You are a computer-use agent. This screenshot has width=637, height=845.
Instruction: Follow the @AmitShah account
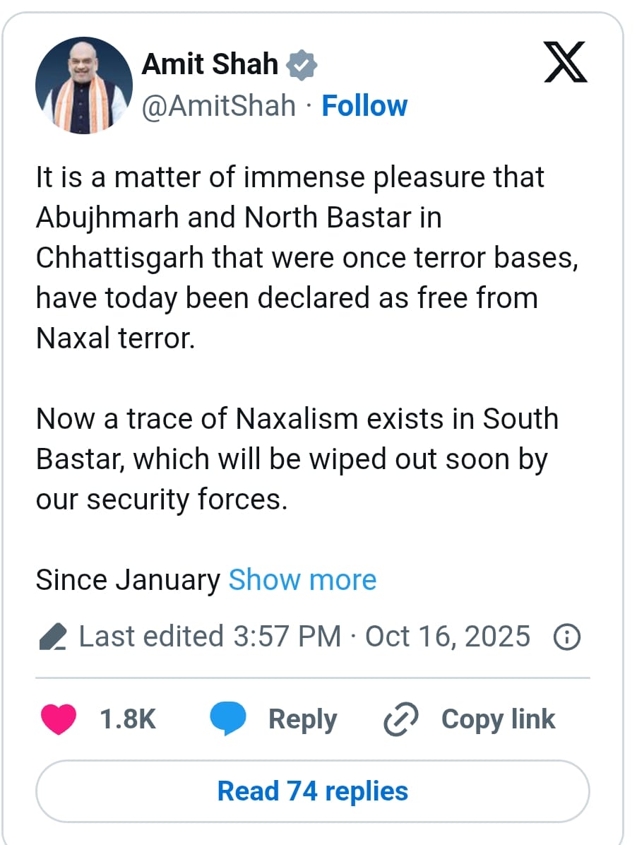point(364,106)
